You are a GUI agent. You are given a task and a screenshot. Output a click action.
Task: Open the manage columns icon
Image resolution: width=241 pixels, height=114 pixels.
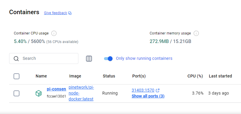coord(89,59)
